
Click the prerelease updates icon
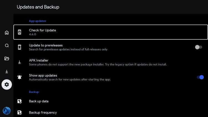(x=19, y=47)
